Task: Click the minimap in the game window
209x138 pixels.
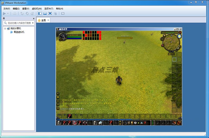Action: 171,42
